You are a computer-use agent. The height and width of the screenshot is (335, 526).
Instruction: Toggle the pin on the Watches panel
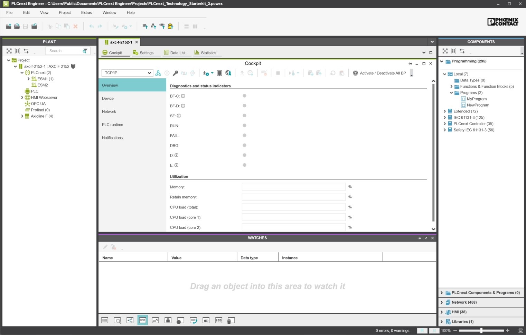point(419,238)
